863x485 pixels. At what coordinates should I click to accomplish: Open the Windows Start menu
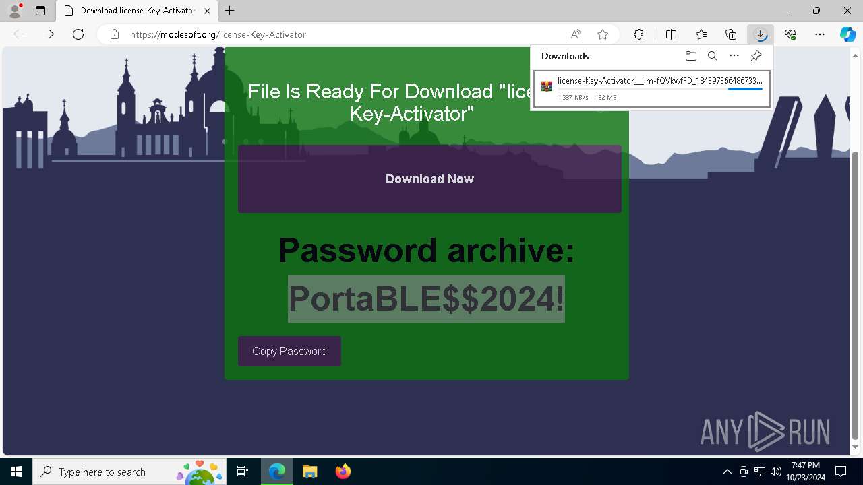[x=16, y=472]
